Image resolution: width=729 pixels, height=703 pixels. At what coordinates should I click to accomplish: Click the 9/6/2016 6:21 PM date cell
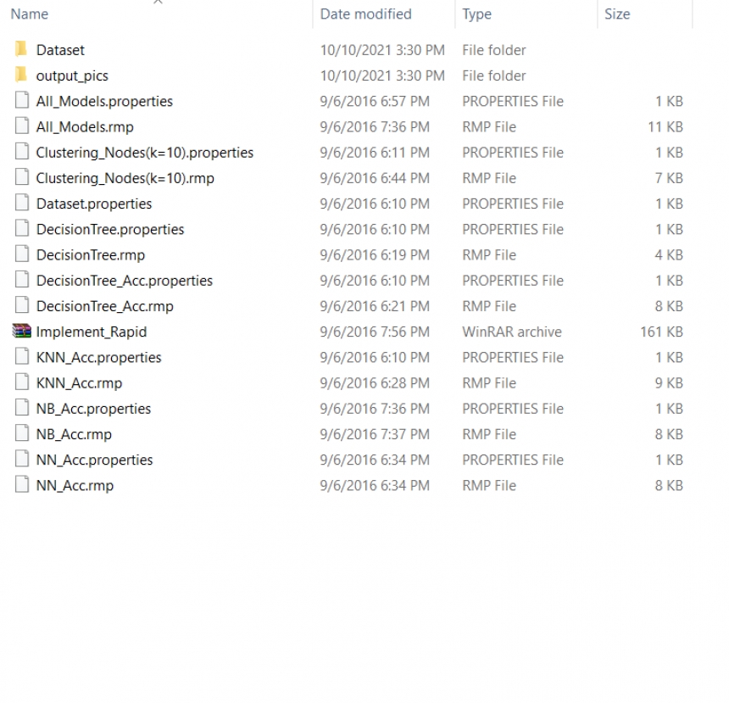click(x=375, y=306)
